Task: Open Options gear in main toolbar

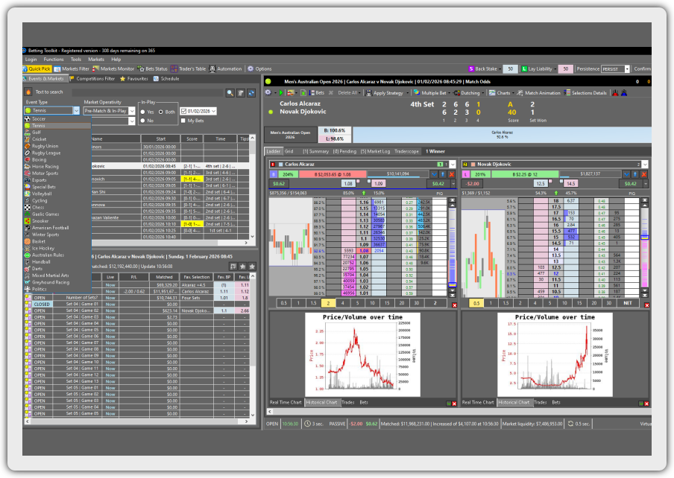Action: (259, 68)
